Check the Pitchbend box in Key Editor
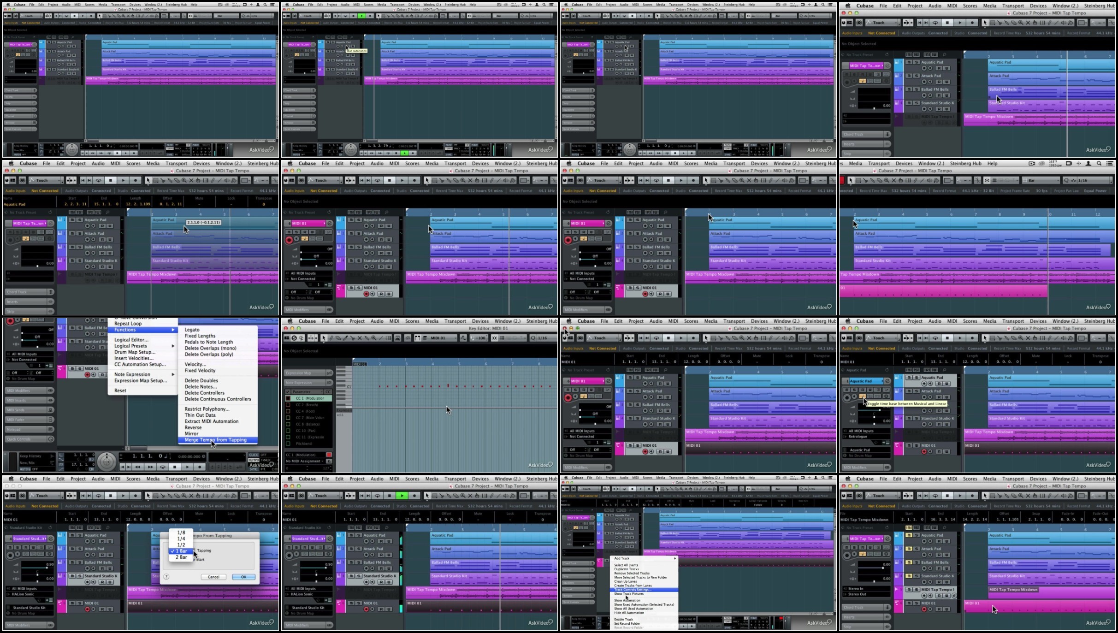Viewport: 1118px width, 633px height. (288, 444)
